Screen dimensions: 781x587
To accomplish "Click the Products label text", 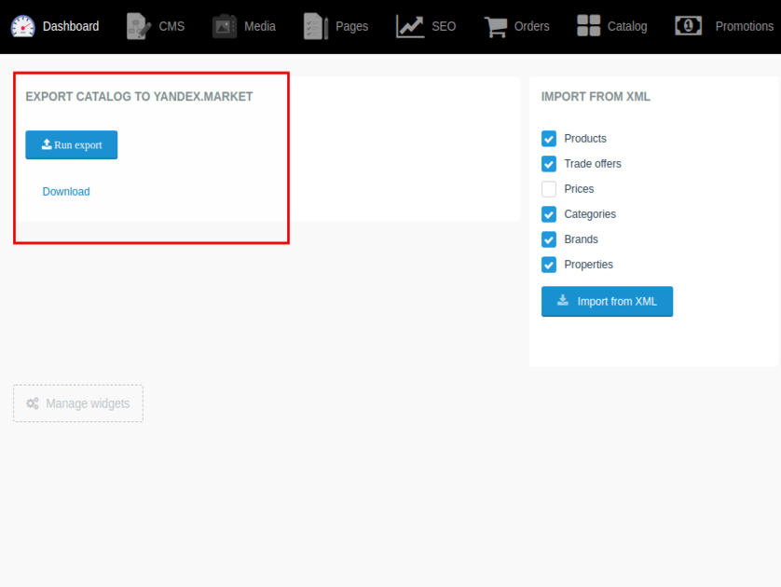I will click(585, 139).
